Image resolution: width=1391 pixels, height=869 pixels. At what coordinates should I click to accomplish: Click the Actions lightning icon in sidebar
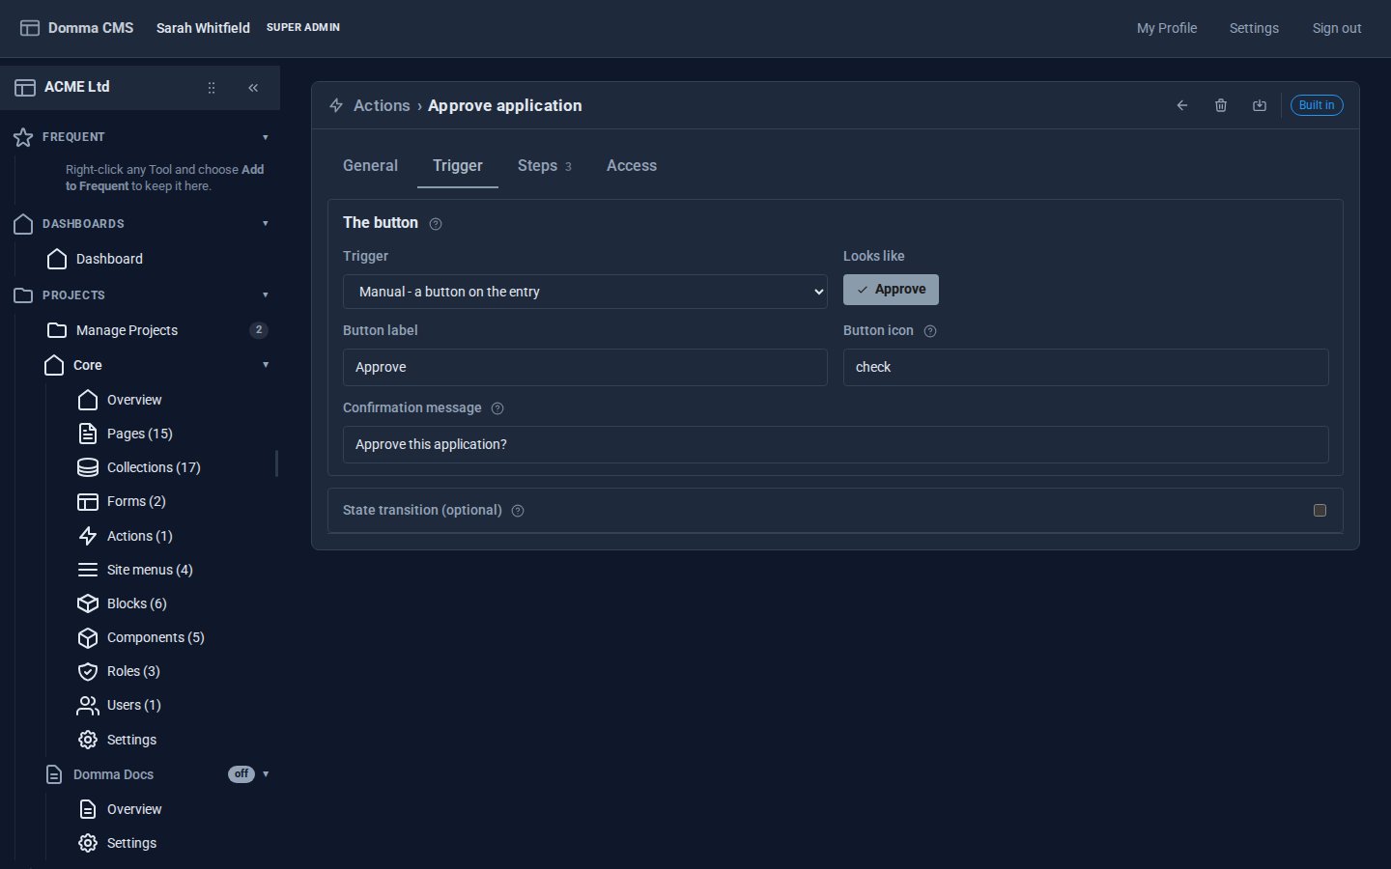click(x=88, y=536)
